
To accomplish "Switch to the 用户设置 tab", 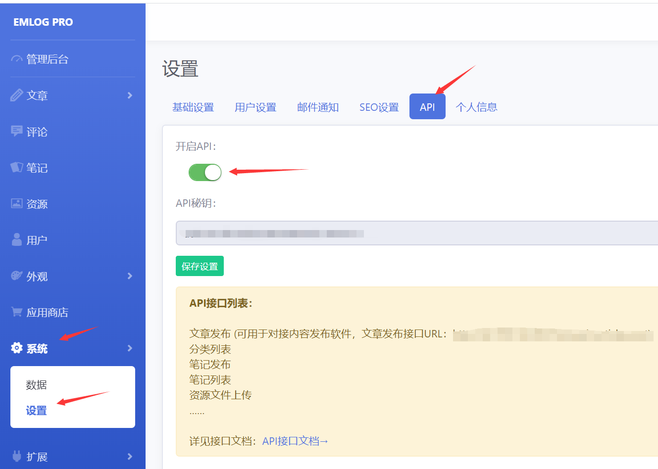I will (x=255, y=107).
